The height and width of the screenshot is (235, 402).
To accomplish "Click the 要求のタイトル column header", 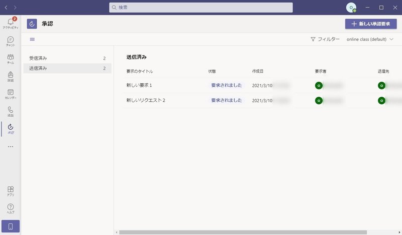I will point(140,71).
